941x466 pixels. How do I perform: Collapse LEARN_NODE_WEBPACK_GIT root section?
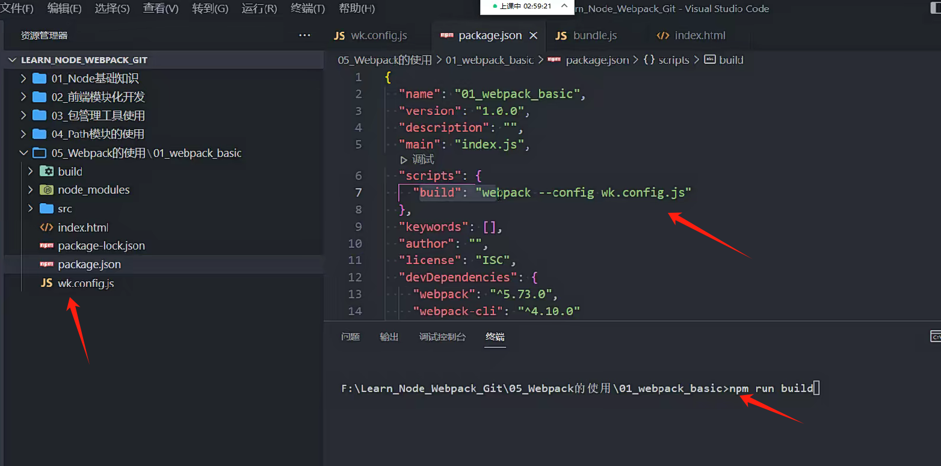[13, 60]
